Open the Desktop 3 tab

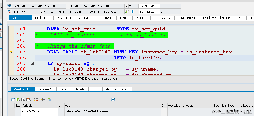point(64,18)
